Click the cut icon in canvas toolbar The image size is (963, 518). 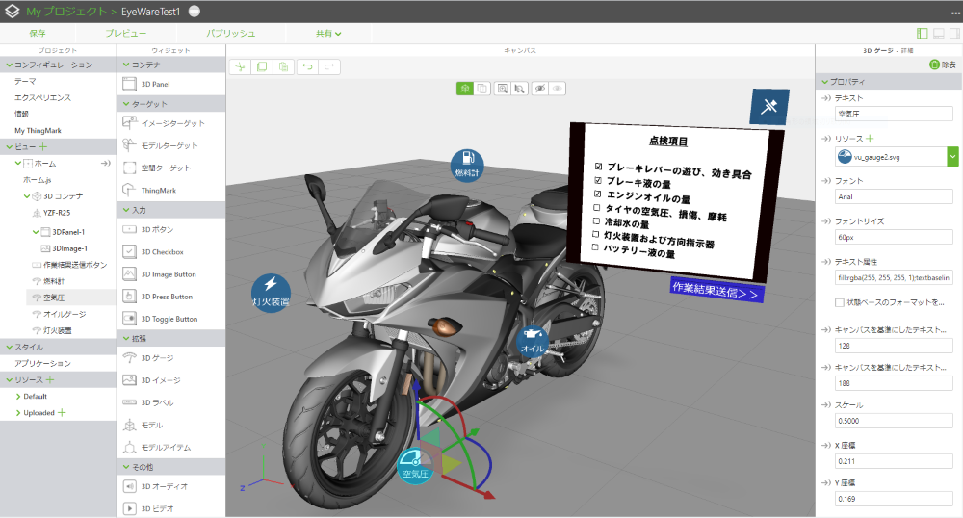click(240, 66)
